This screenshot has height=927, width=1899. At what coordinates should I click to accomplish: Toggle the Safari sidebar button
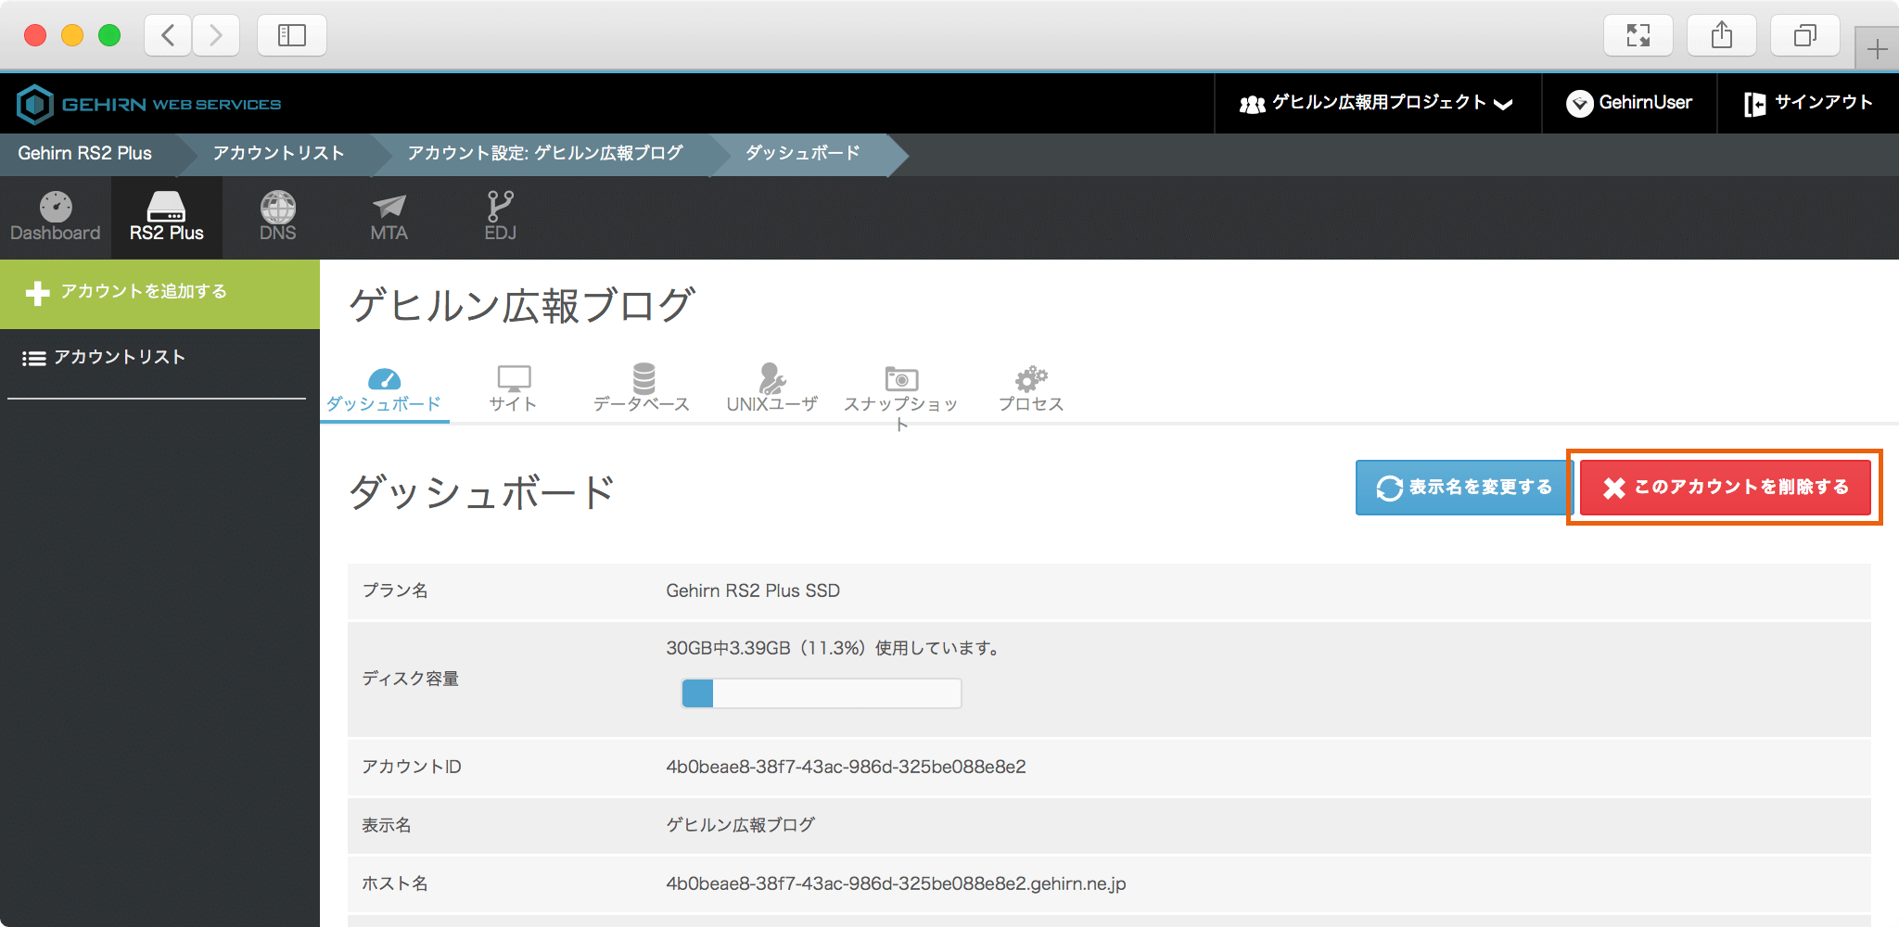[x=291, y=35]
